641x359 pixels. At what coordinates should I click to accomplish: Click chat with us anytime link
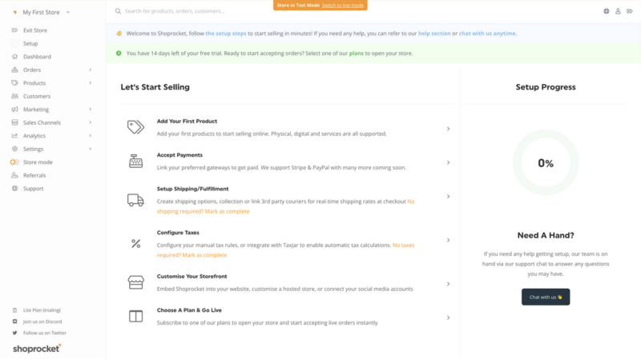point(487,34)
